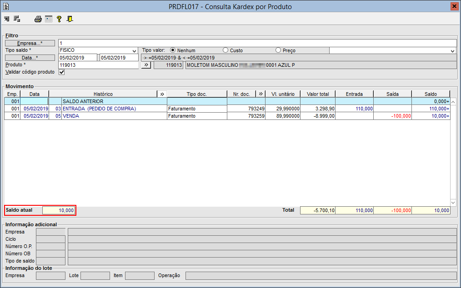The height and width of the screenshot is (288, 461).
Task: Click the first arrow icon in toolbar
Action: [6, 19]
